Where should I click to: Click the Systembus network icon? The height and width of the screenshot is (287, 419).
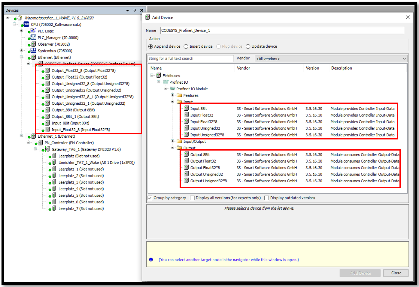click(33, 51)
